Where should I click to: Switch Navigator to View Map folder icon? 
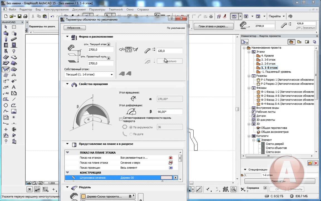(299, 42)
